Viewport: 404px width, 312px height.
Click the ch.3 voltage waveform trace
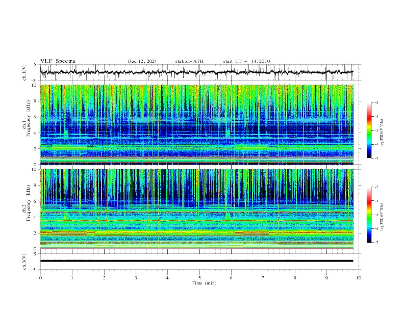click(197, 261)
